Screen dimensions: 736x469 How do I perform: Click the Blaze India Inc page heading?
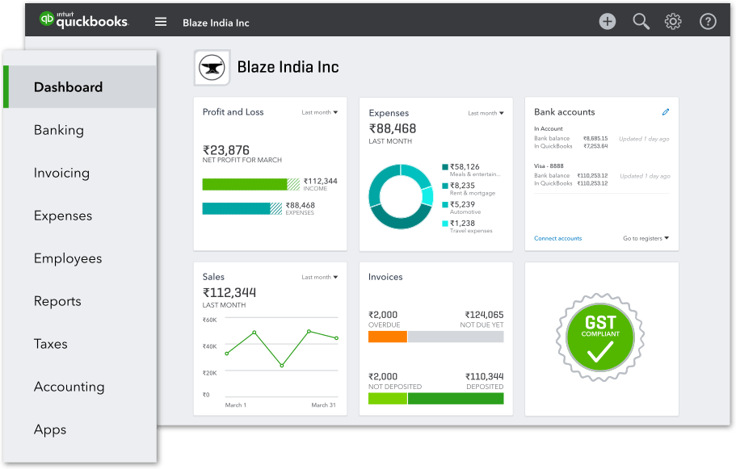[288, 67]
